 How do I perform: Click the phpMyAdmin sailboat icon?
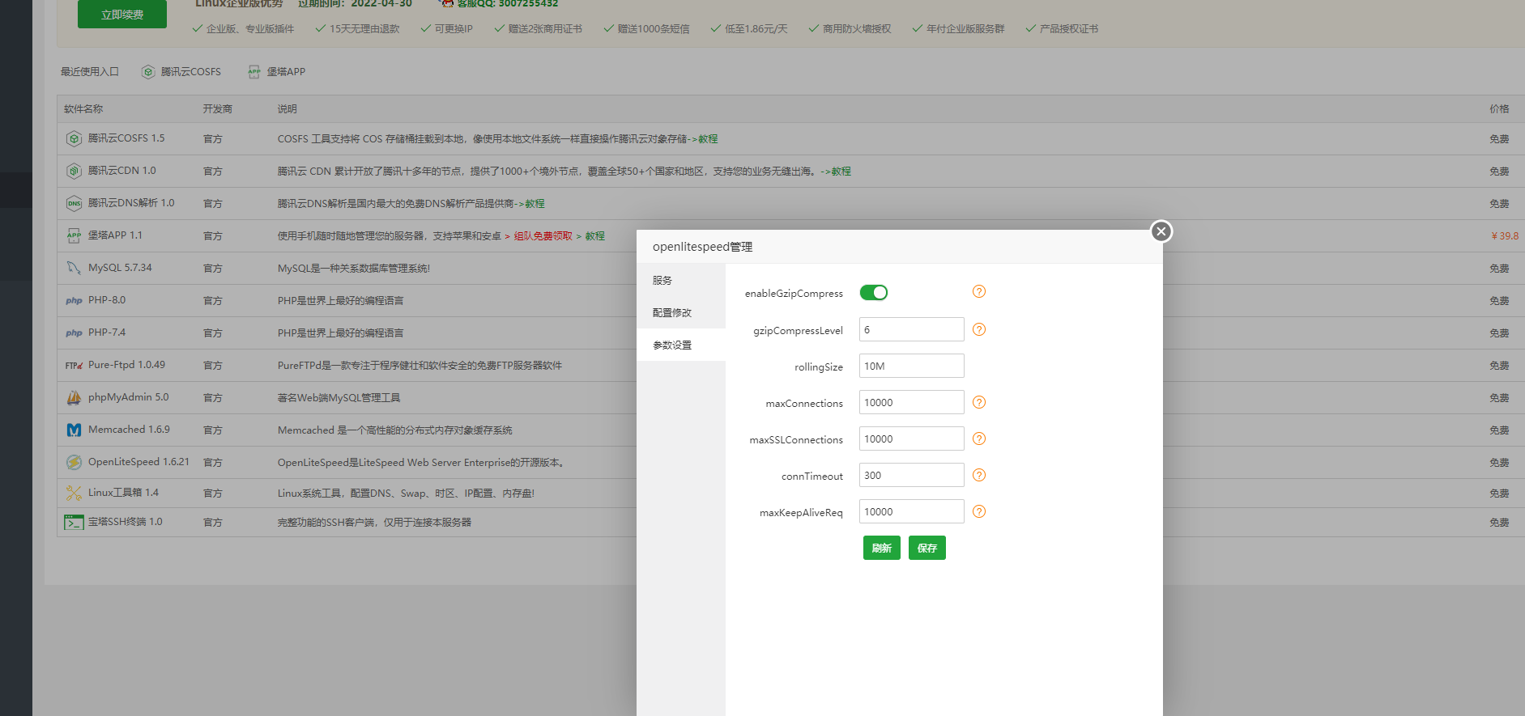tap(74, 397)
